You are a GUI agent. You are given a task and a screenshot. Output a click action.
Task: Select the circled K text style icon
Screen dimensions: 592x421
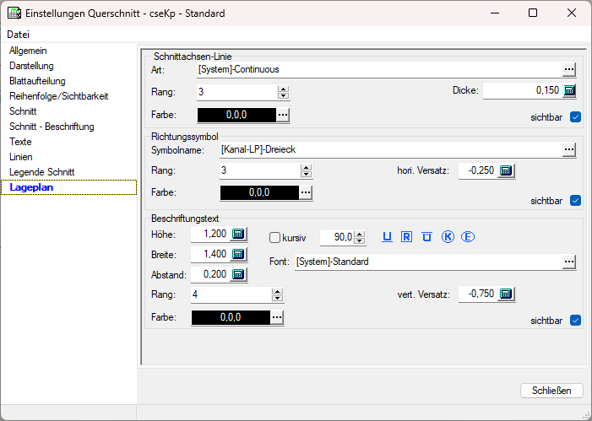coord(448,237)
